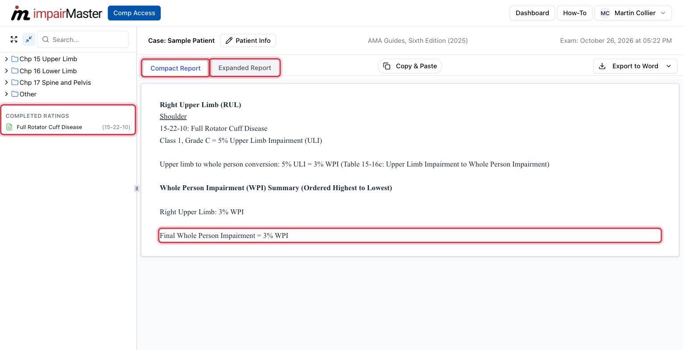
Task: Focus the Search input field
Action: pyautogui.click(x=83, y=39)
